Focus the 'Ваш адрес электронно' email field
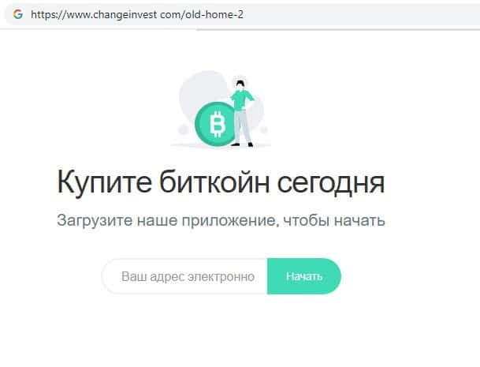 tap(184, 276)
